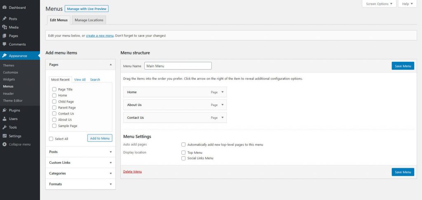422x200 pixels.
Task: Click the Menu Name text field
Action: click(178, 66)
